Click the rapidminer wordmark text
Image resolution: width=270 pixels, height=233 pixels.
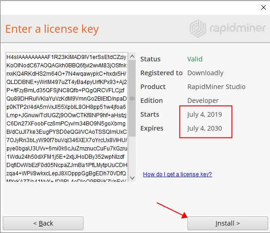tap(237, 29)
